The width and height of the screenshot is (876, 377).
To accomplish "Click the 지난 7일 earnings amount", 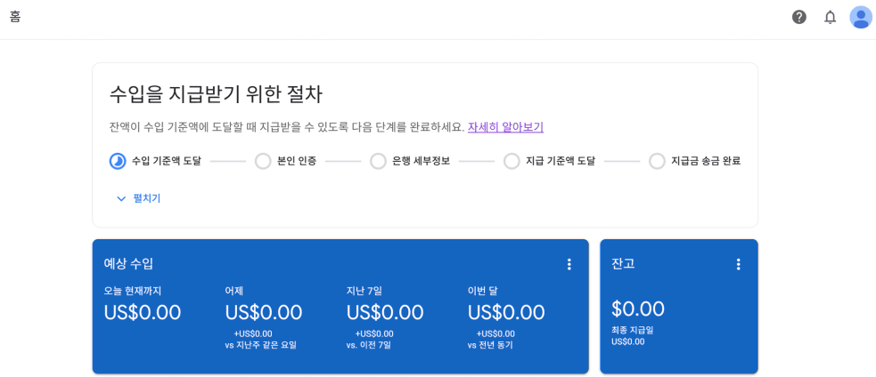I will coord(385,313).
